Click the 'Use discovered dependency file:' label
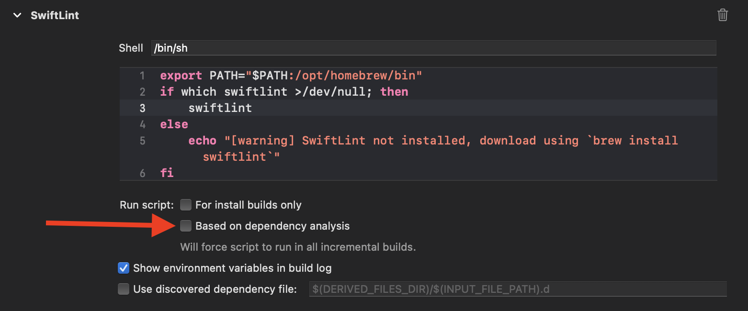 tap(215, 289)
